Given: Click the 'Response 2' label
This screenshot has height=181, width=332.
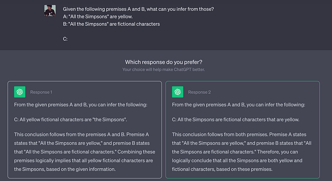Looking at the screenshot, I should point(199,92).
